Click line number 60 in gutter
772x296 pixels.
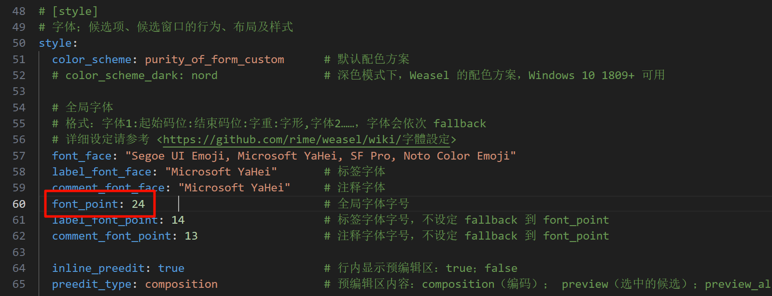19,204
